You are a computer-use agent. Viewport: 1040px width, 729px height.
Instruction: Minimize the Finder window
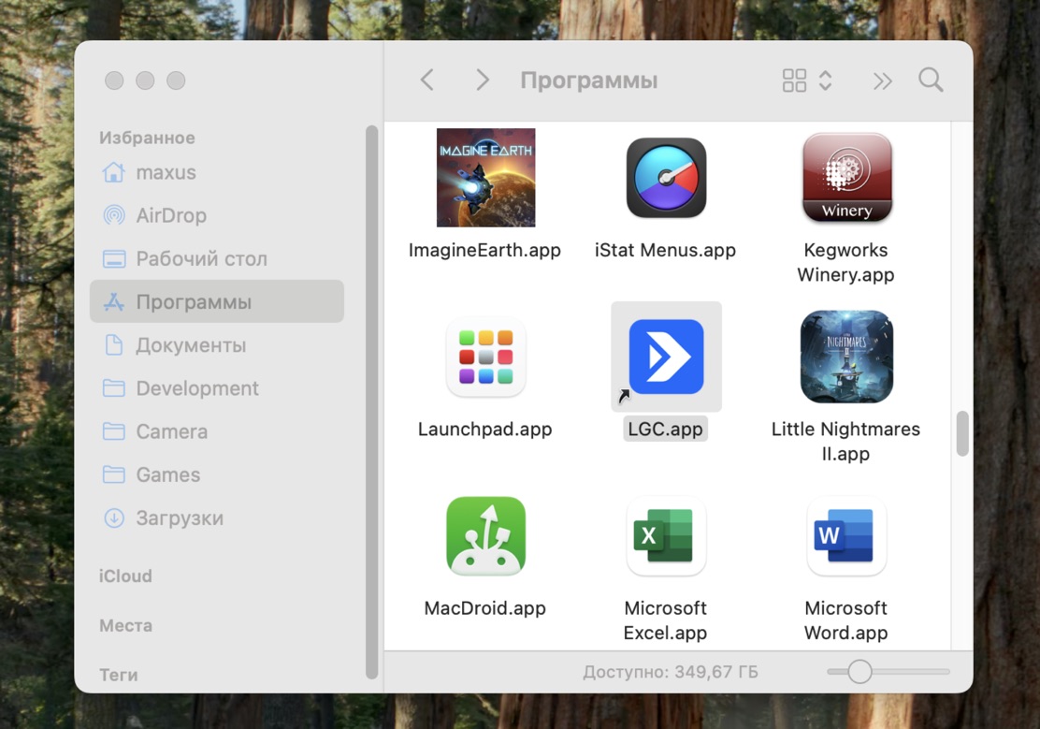point(145,80)
